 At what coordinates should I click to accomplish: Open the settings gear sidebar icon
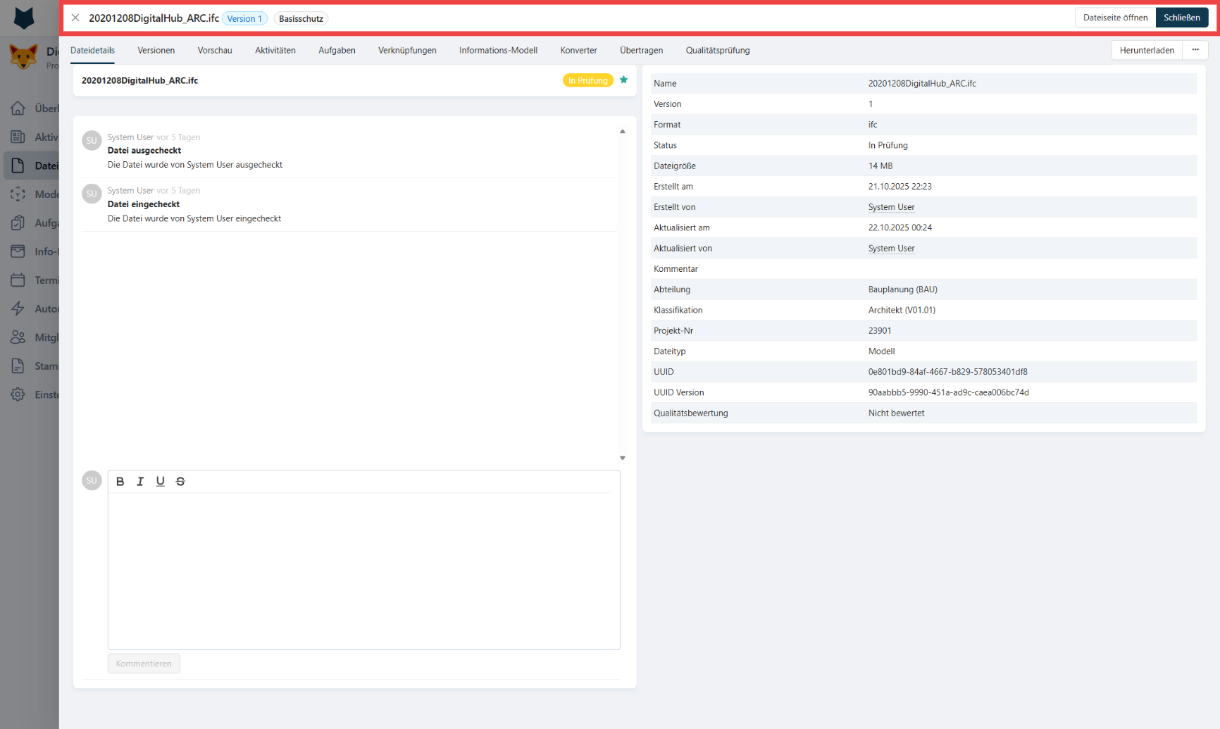point(18,394)
